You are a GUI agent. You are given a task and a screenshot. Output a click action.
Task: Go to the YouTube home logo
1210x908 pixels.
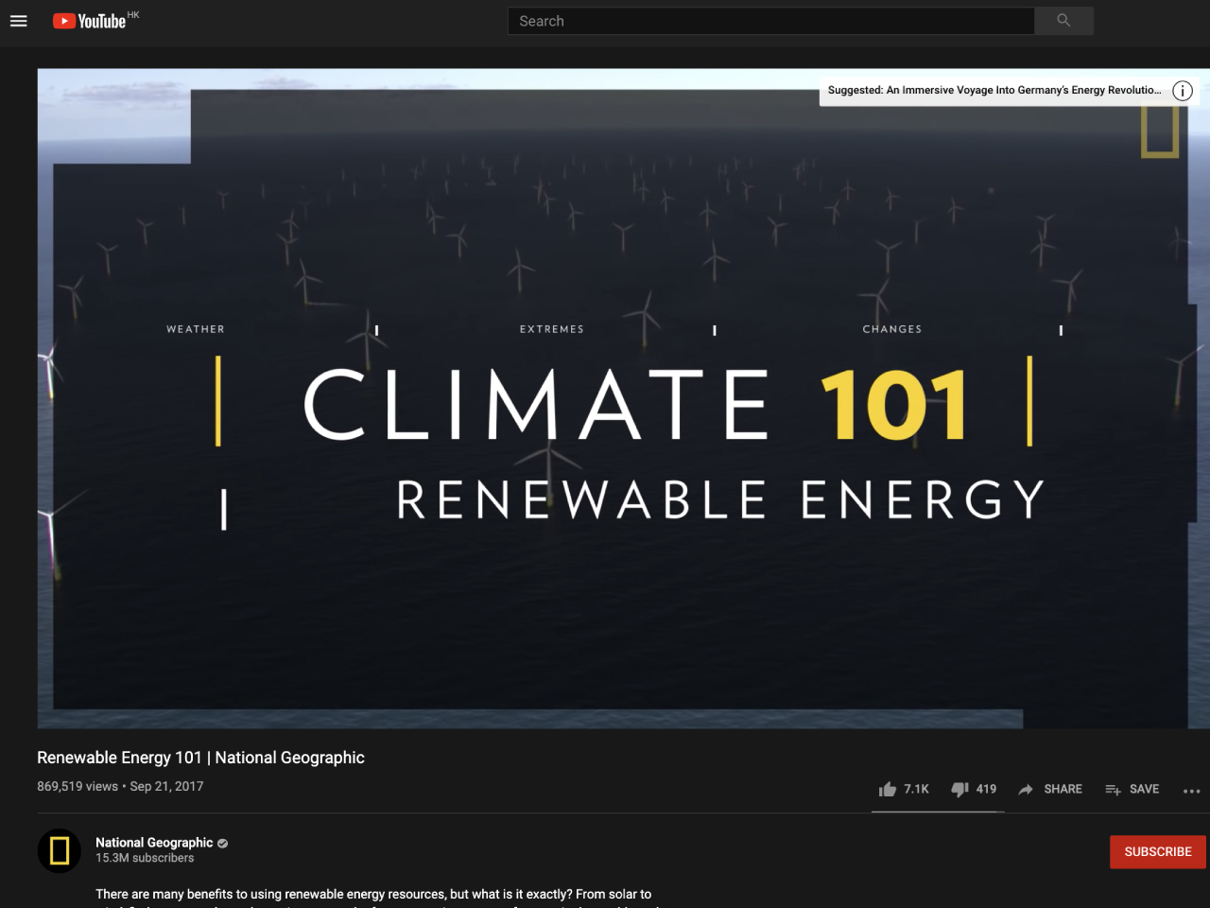[x=89, y=21]
